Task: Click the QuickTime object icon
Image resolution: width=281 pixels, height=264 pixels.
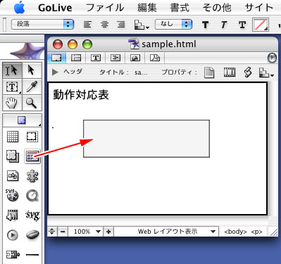Action: (32, 196)
